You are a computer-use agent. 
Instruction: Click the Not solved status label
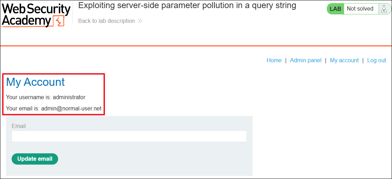click(360, 9)
